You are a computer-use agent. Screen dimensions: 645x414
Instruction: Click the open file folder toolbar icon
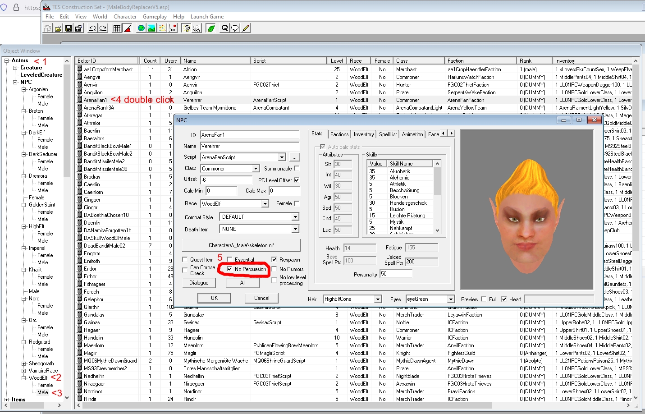point(58,28)
